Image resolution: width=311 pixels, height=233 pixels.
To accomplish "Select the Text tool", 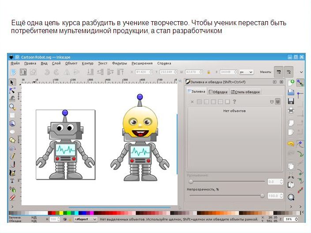I will (x=12, y=181).
